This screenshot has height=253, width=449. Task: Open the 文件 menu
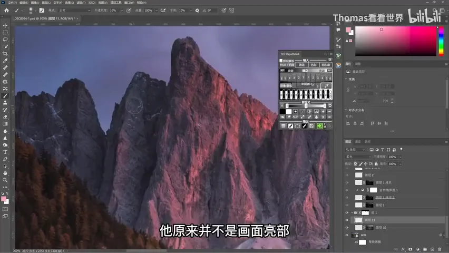[x=12, y=3]
